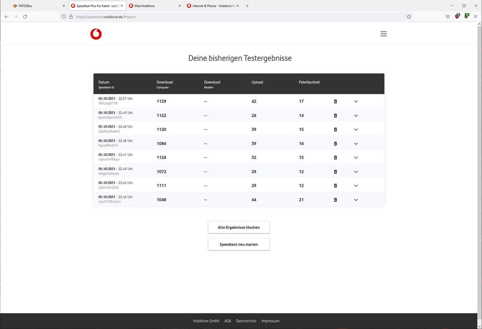Go back with the browser back arrow
The image size is (482, 329).
6,16
